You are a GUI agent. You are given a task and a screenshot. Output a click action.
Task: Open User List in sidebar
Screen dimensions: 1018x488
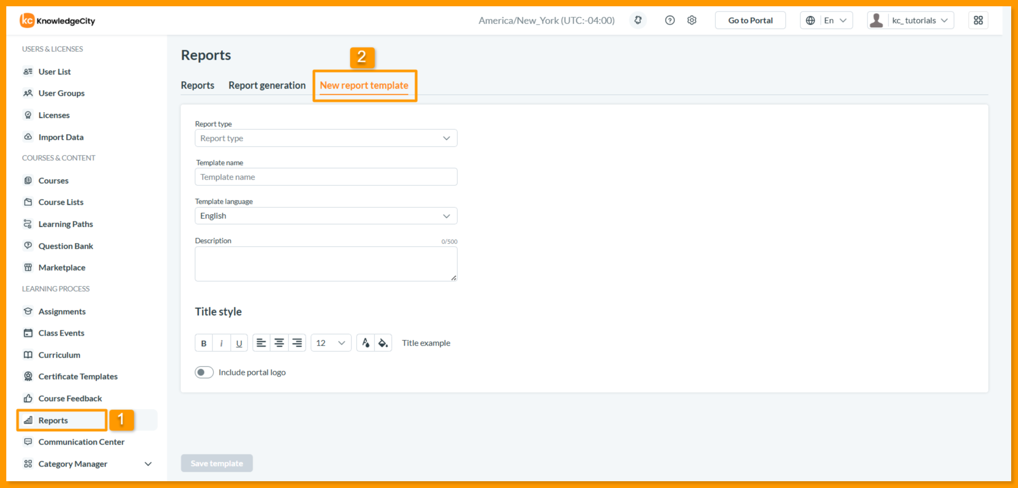pyautogui.click(x=54, y=72)
